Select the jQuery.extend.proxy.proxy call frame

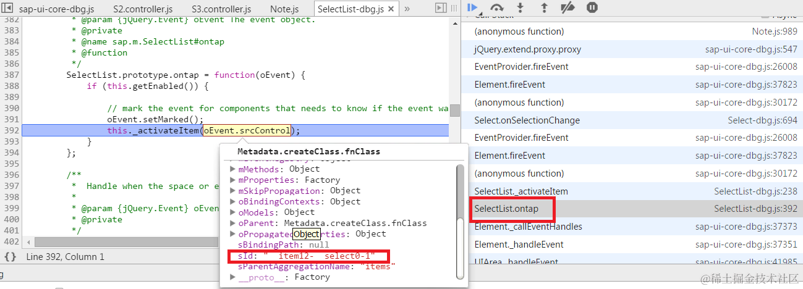click(x=632, y=49)
